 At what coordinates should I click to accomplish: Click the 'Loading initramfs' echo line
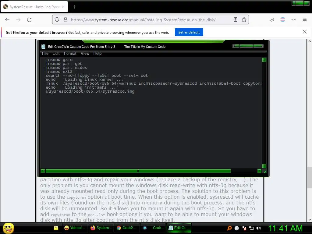82,87
